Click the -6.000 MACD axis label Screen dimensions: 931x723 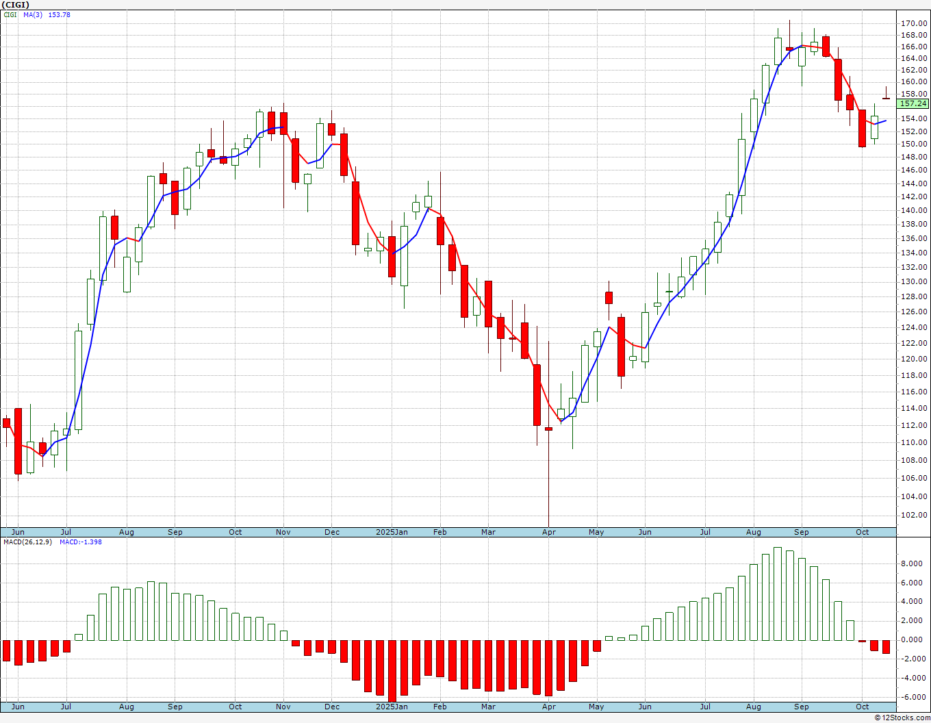pyautogui.click(x=912, y=698)
